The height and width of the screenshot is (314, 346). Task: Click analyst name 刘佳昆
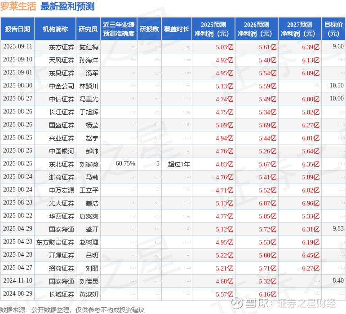(x=89, y=281)
